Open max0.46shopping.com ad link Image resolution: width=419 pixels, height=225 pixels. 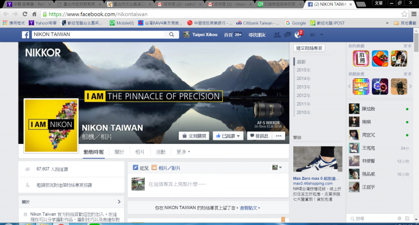313,183
